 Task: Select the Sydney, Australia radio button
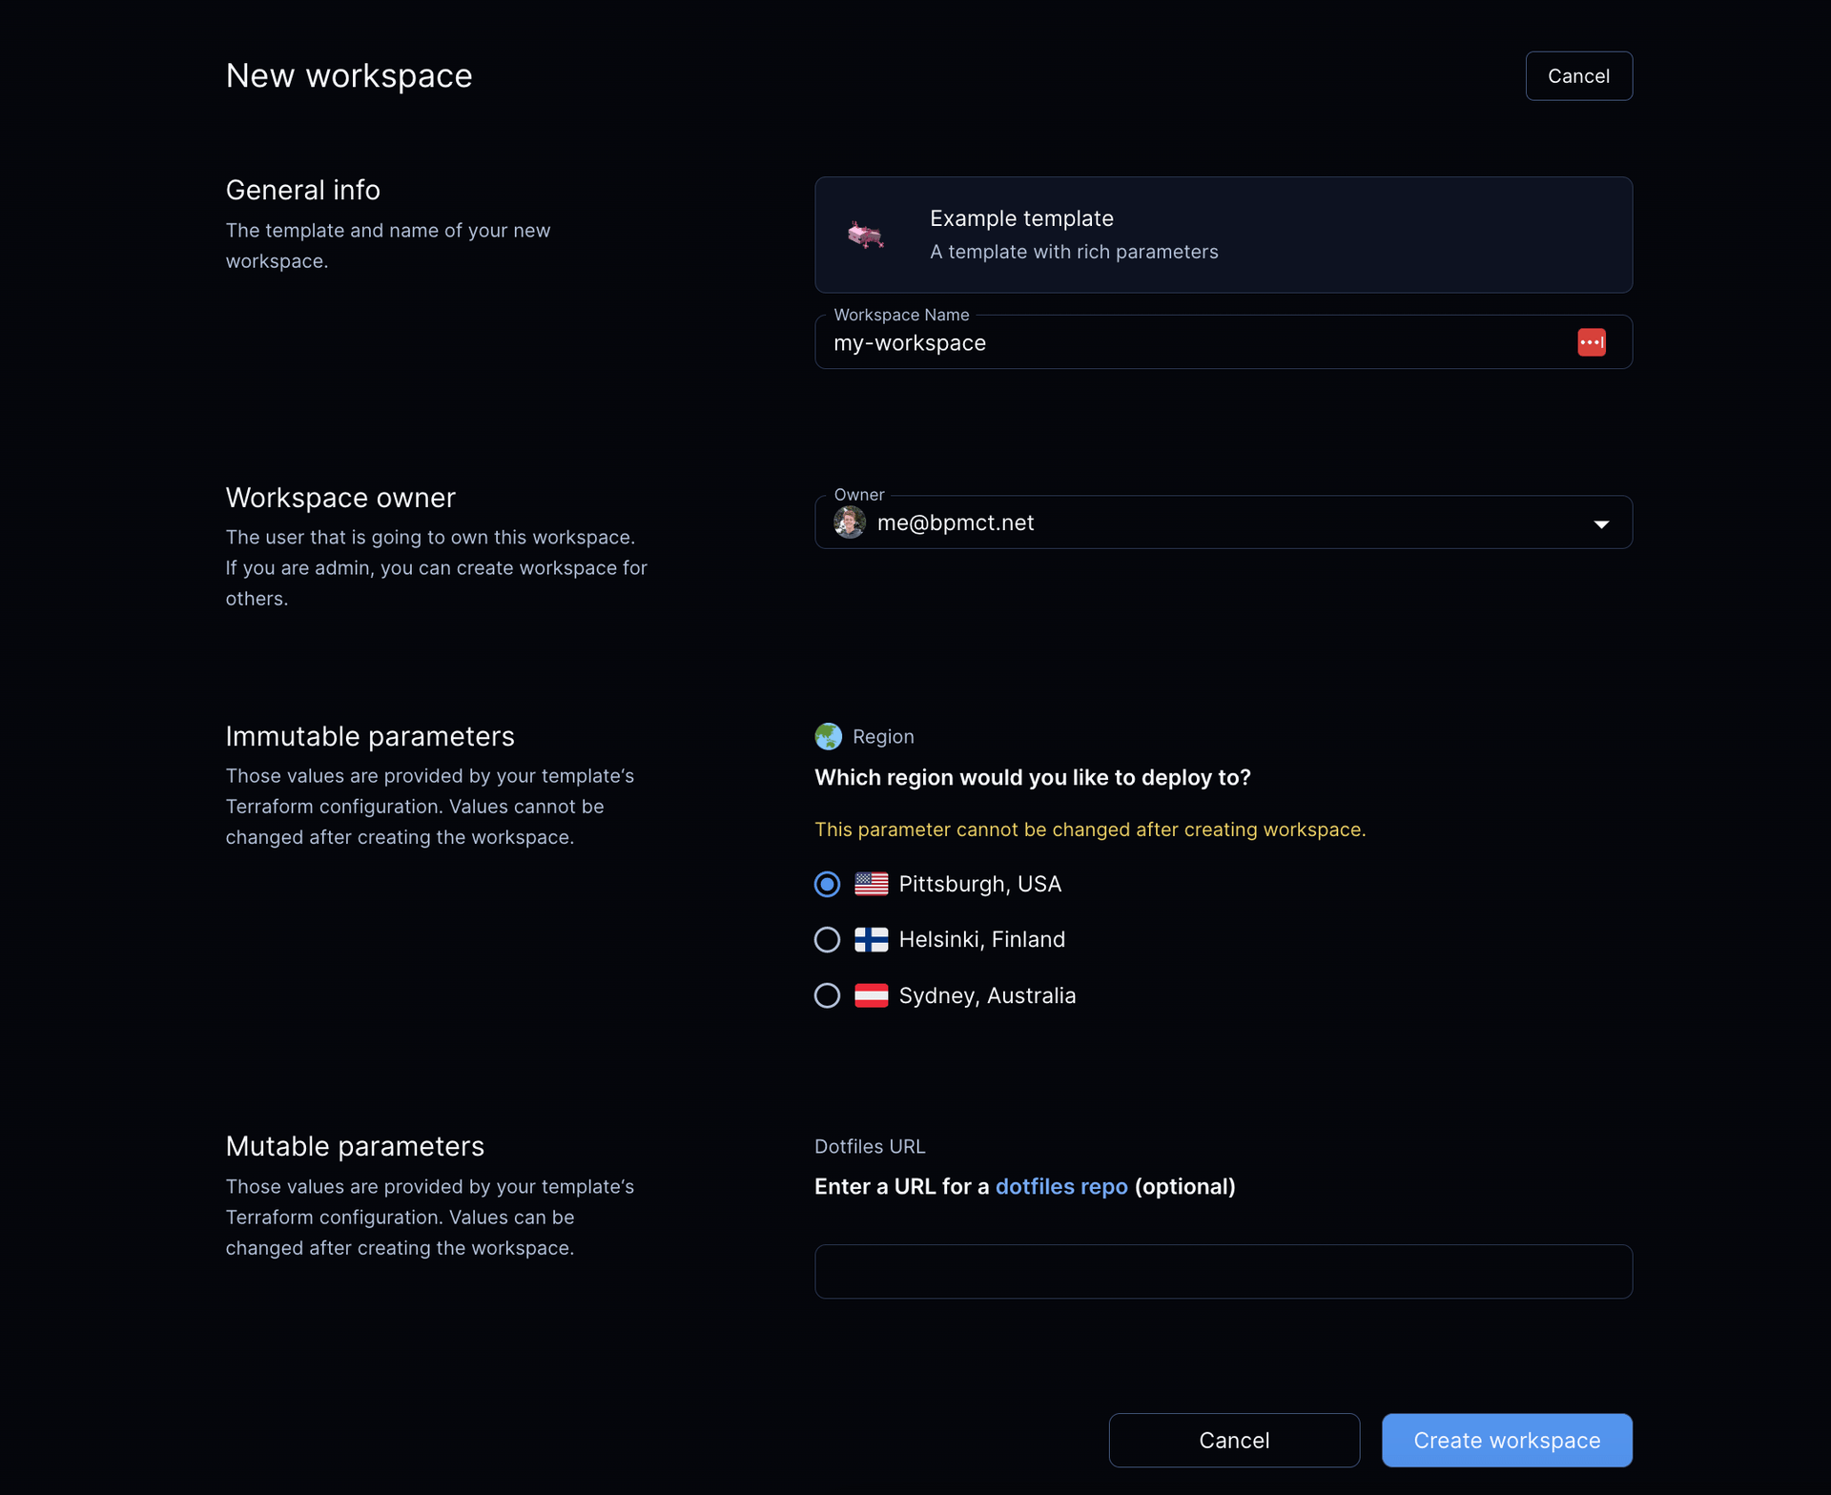click(x=827, y=995)
